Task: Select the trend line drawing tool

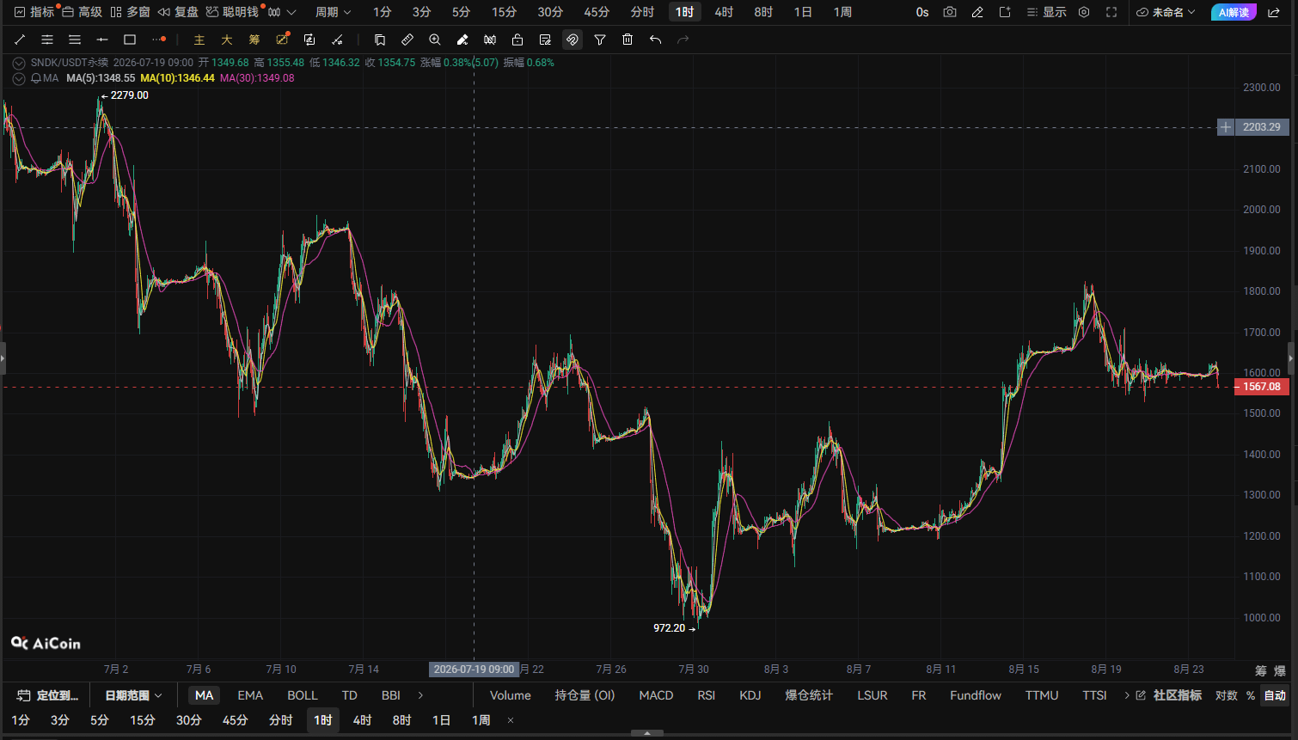Action: click(x=20, y=40)
